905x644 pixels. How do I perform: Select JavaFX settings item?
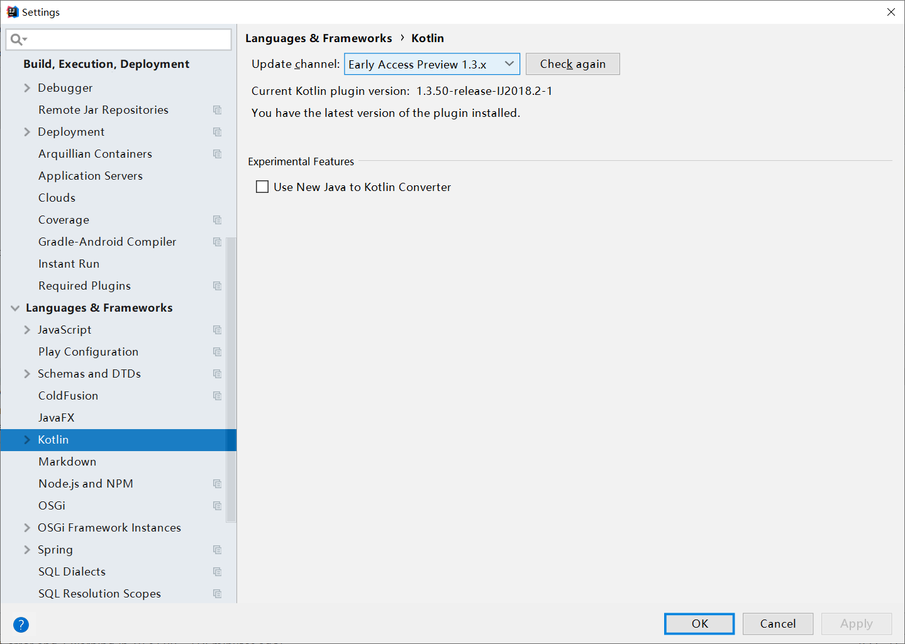click(56, 418)
